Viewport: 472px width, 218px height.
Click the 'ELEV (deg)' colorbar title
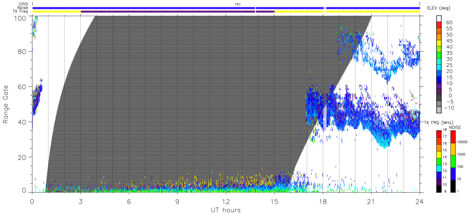439,8
